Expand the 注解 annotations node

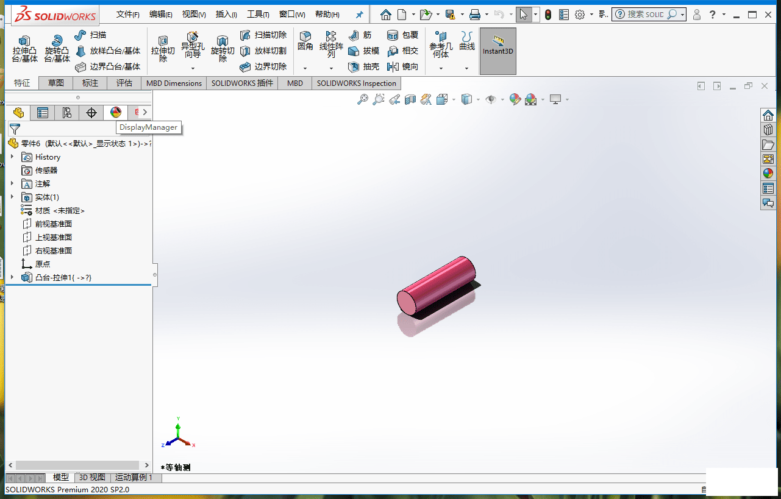tap(12, 183)
